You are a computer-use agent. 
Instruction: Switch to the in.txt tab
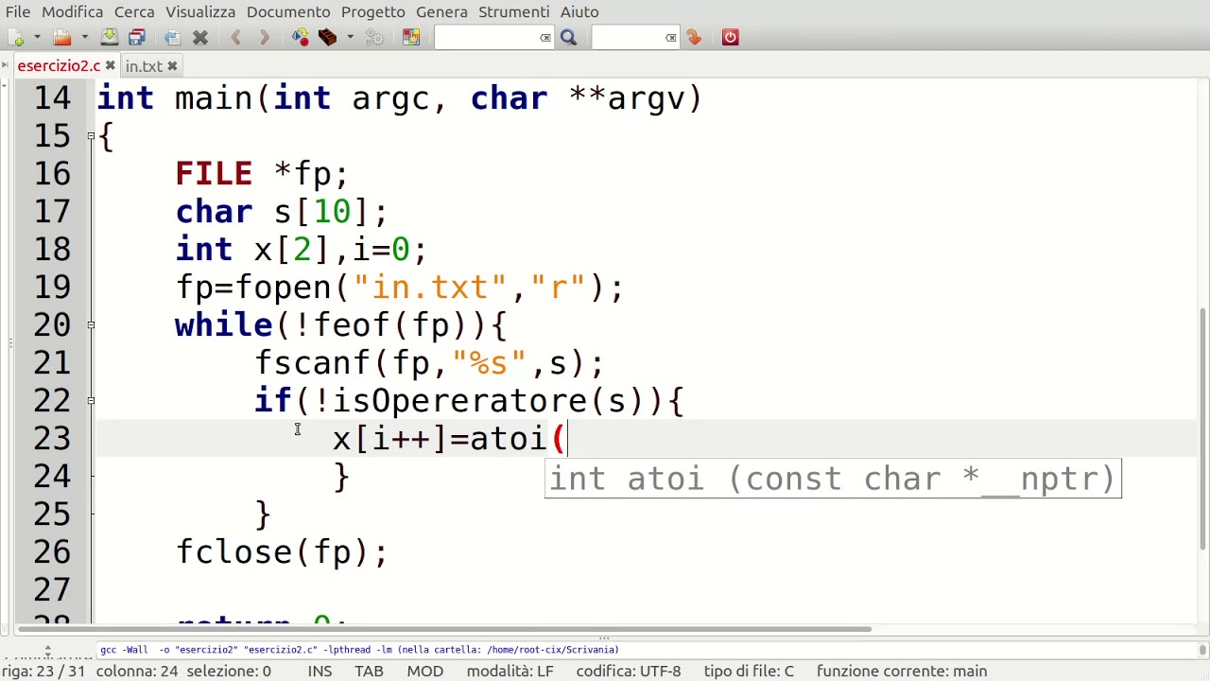tap(144, 66)
